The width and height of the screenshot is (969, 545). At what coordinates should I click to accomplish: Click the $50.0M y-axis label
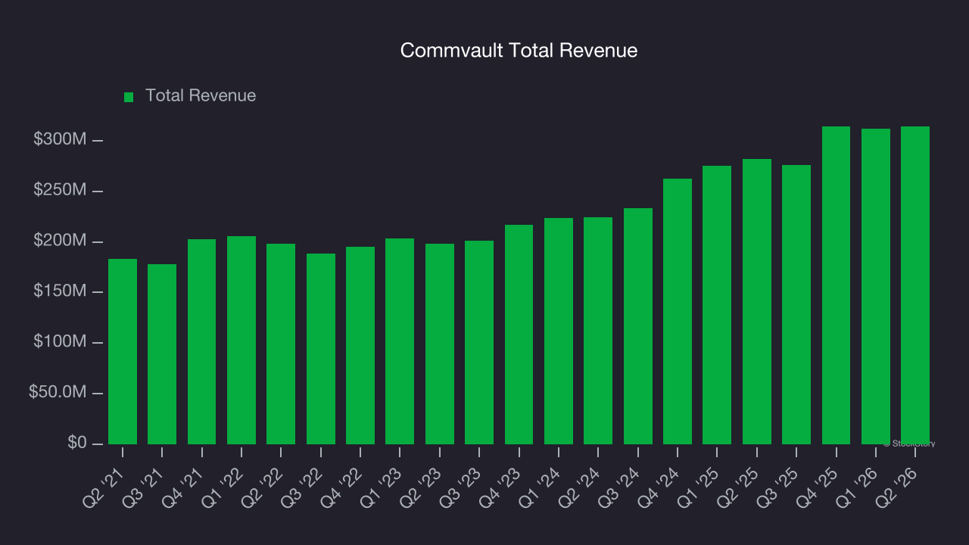tap(58, 393)
